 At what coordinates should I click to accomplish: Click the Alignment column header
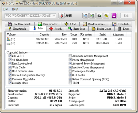118,34
